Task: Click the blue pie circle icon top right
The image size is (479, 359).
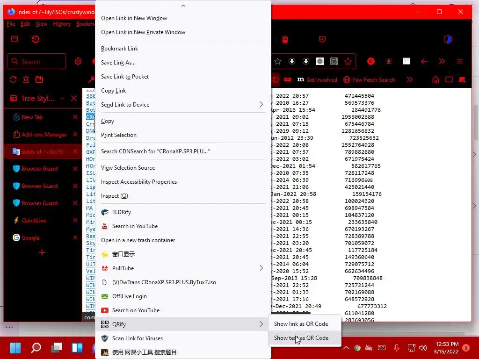Action: pos(448,39)
